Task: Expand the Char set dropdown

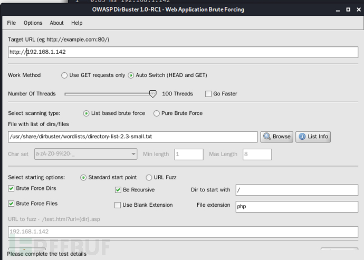Action: (x=132, y=154)
